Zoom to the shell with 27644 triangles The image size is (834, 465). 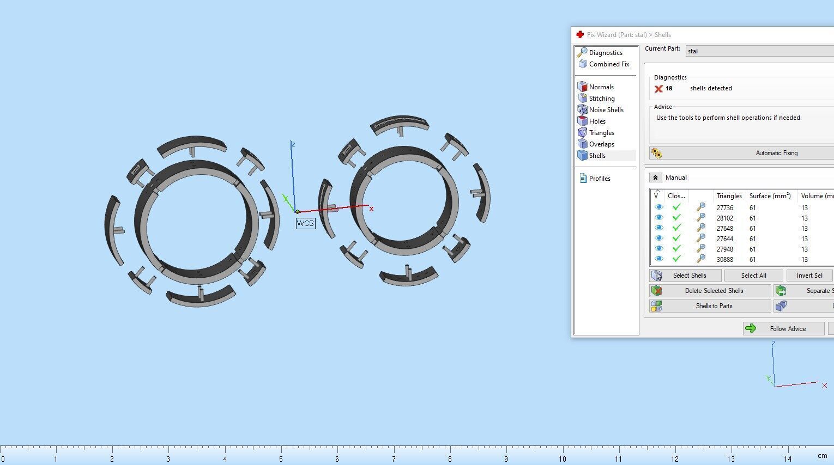701,238
